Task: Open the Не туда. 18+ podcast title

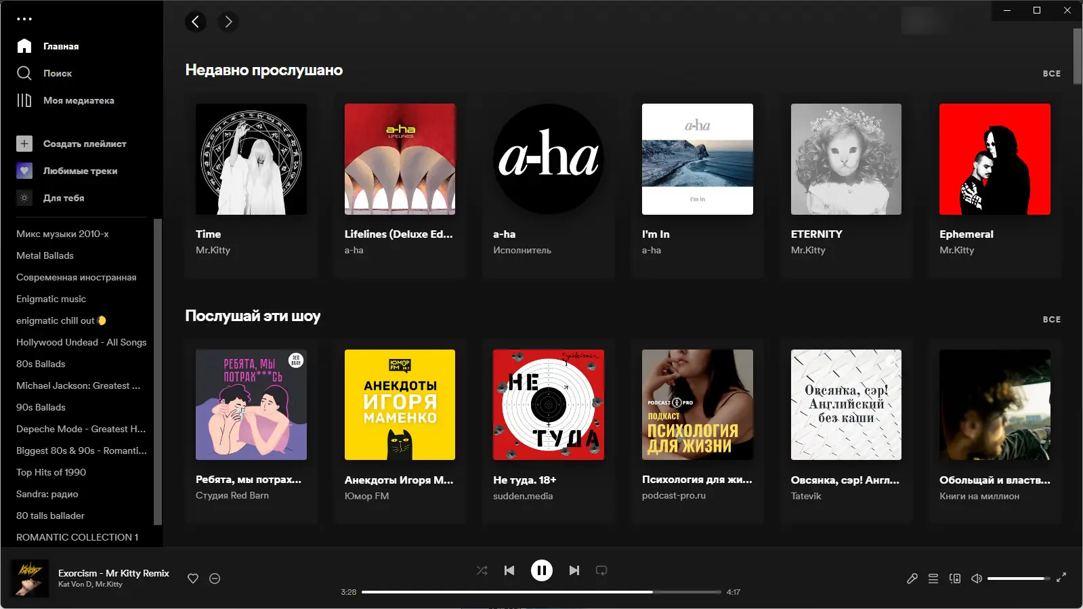Action: [525, 480]
